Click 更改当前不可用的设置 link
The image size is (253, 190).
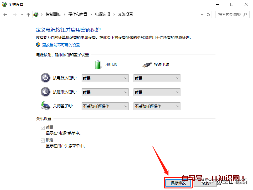(x=61, y=45)
